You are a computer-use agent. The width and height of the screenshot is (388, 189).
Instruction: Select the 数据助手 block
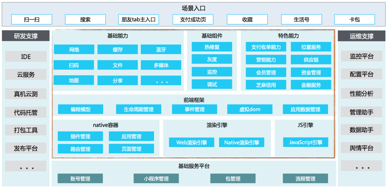pyautogui.click(x=362, y=130)
